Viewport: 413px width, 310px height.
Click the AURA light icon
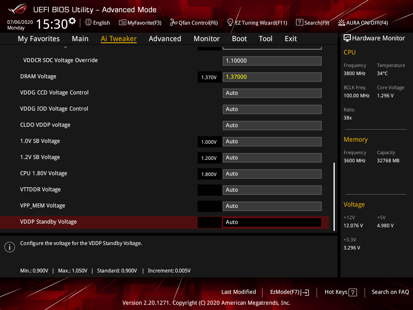[342, 23]
